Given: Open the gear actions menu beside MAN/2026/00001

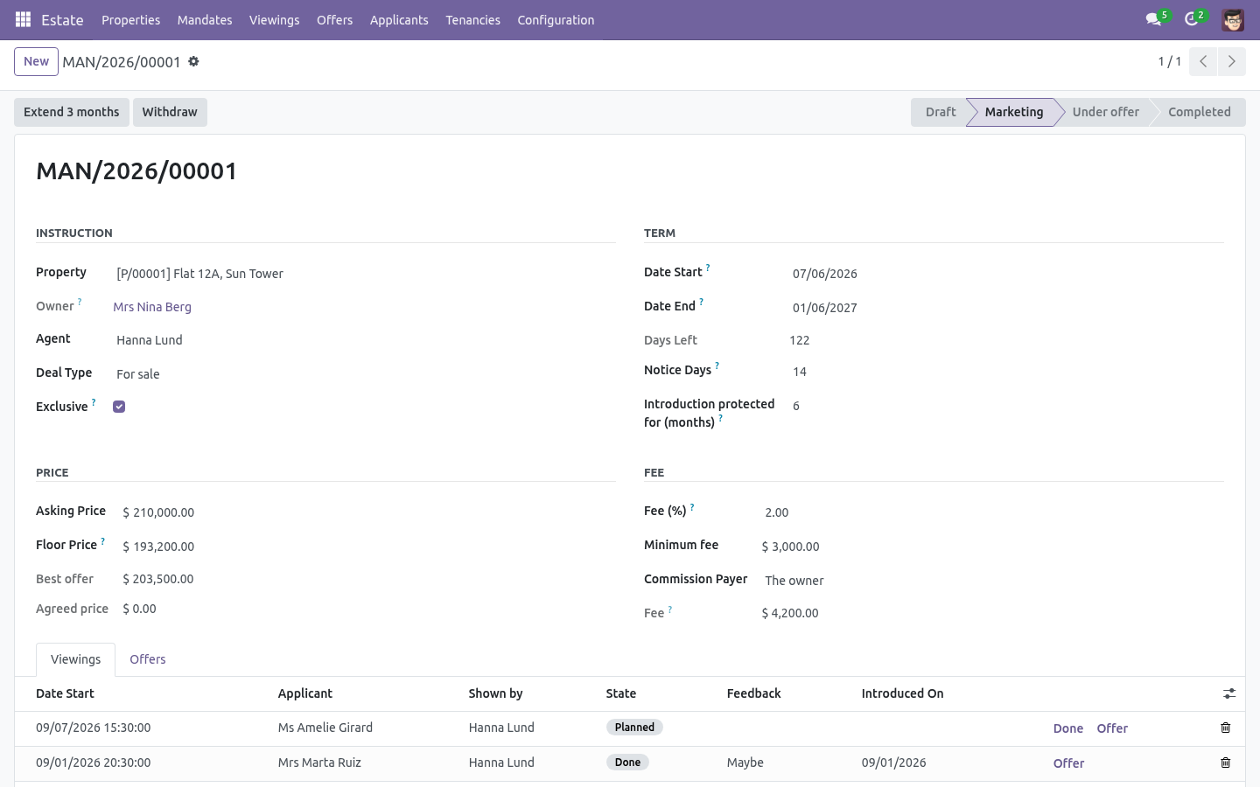Looking at the screenshot, I should click(x=194, y=61).
